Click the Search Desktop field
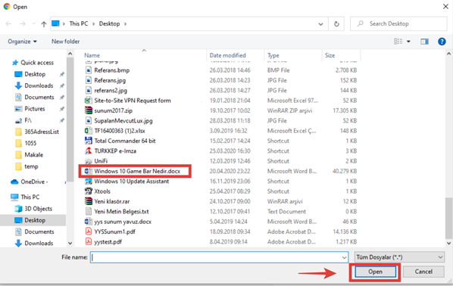The width and height of the screenshot is (453, 286). (398, 24)
